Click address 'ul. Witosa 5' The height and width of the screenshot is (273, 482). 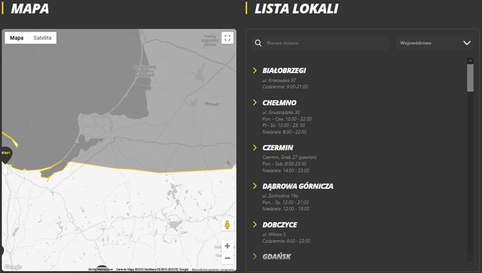pos(274,234)
